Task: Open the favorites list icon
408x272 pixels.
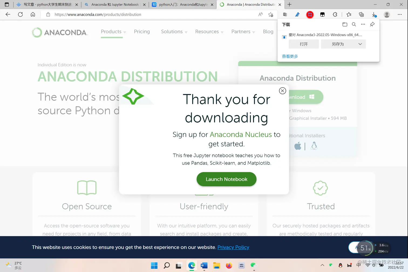Action: tap(349, 15)
